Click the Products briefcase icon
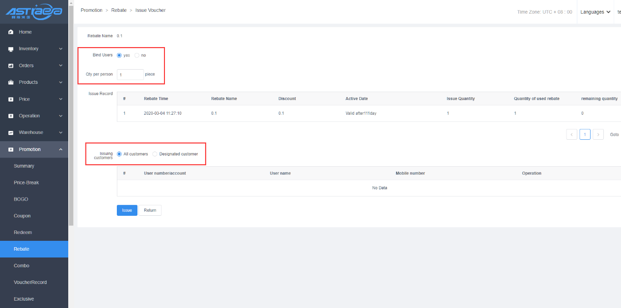 click(x=11, y=82)
